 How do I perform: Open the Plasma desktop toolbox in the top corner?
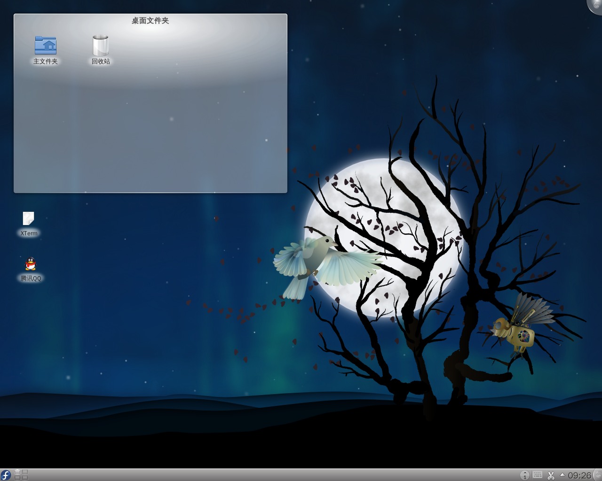point(596,5)
